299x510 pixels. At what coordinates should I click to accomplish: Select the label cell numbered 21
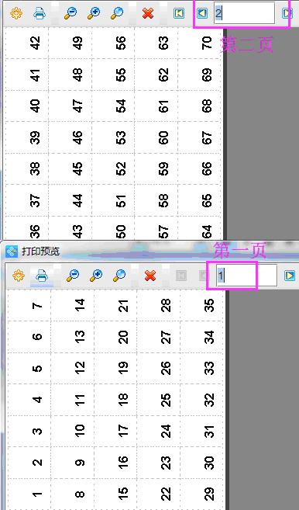click(115, 305)
